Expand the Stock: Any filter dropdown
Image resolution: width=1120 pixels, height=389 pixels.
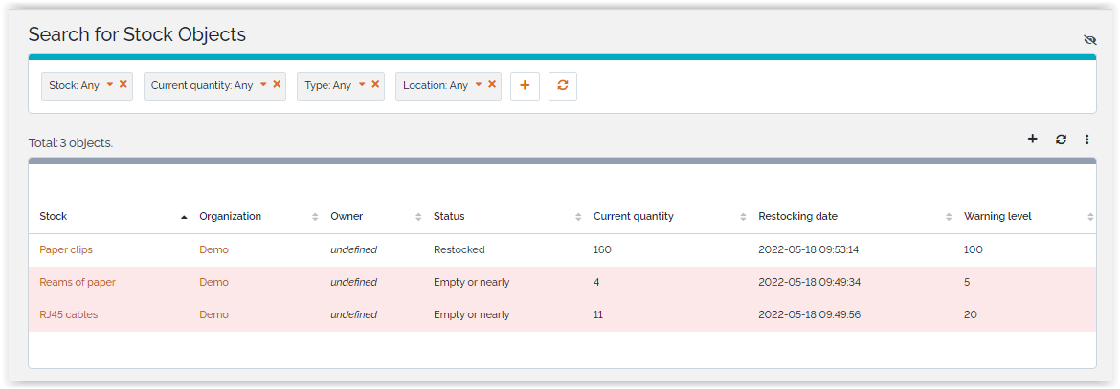110,84
